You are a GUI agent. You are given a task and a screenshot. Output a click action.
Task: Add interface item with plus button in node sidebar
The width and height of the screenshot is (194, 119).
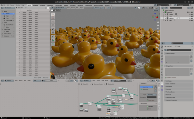tap(155, 86)
